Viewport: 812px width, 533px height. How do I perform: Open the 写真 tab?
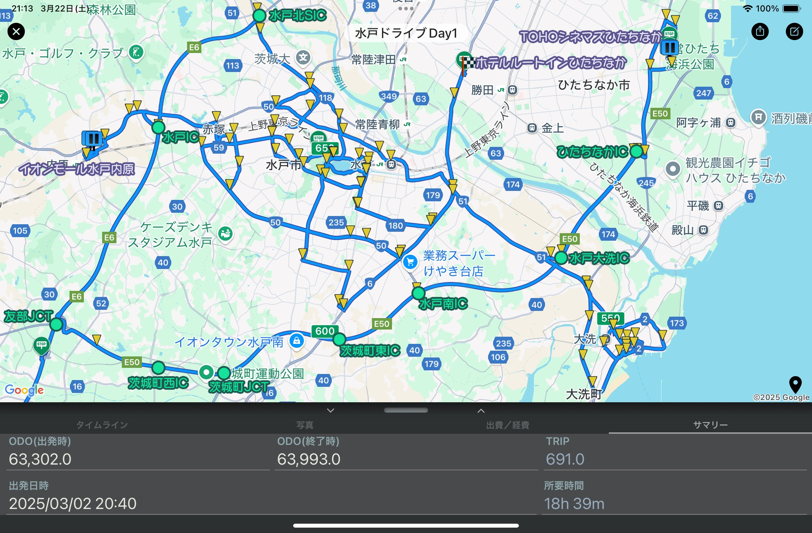click(305, 425)
